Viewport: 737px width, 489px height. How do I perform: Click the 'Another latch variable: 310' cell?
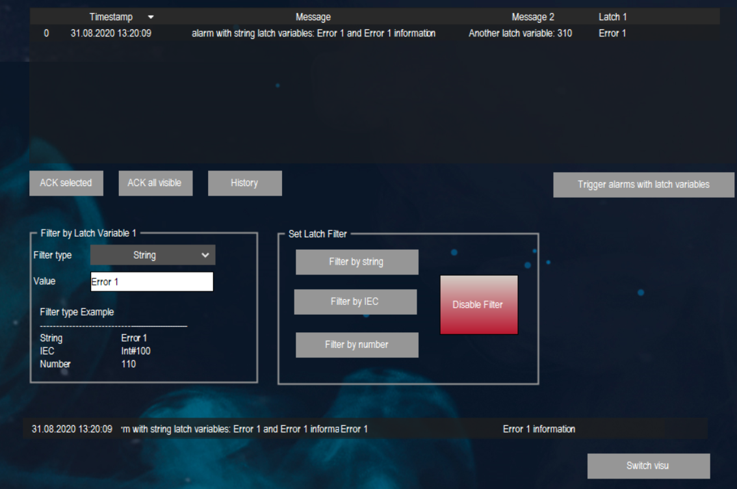pyautogui.click(x=520, y=33)
